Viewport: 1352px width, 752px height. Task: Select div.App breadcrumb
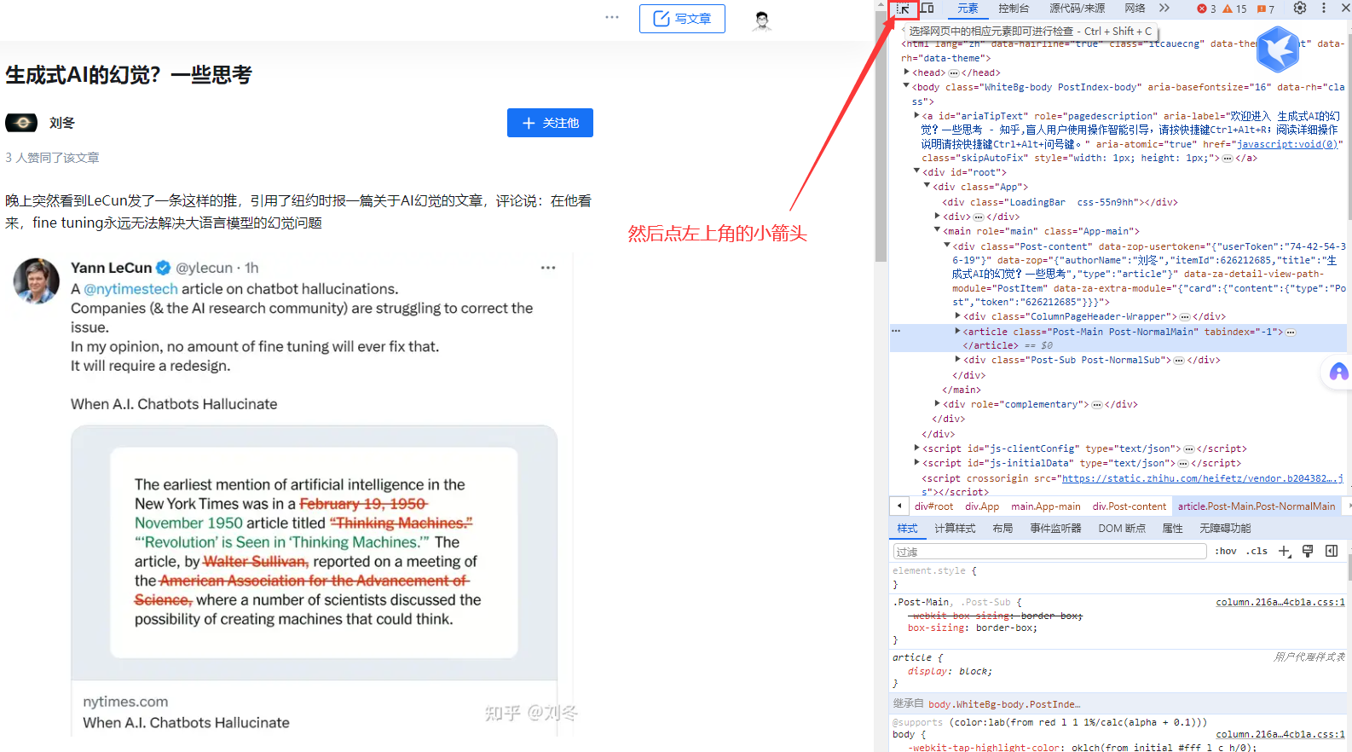982,506
